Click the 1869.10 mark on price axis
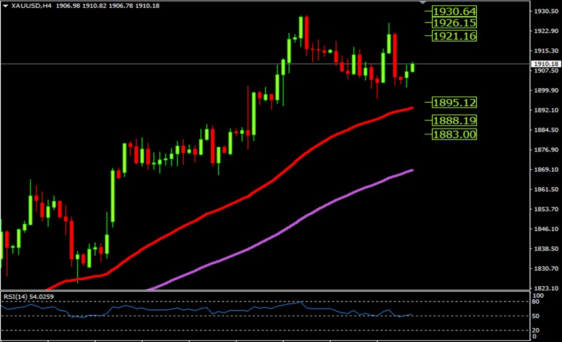 tap(545, 170)
